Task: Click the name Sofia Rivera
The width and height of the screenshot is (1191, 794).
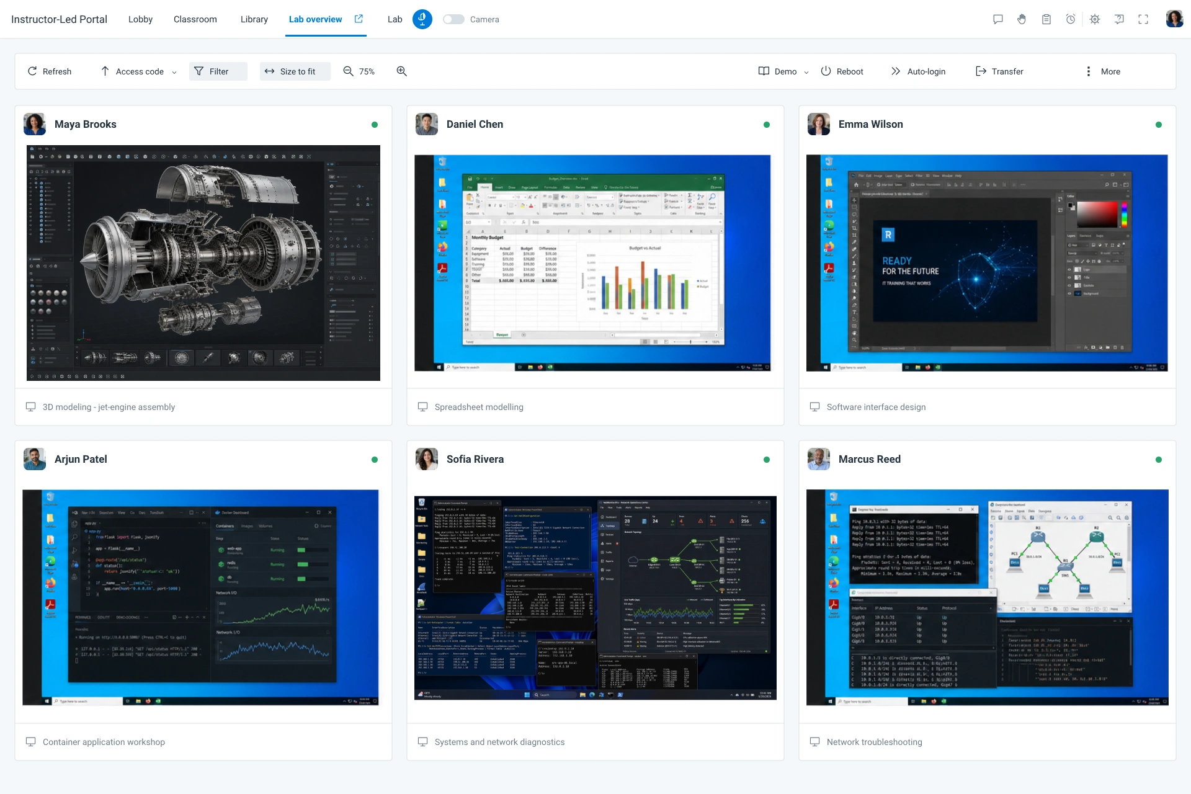Action: pyautogui.click(x=475, y=459)
